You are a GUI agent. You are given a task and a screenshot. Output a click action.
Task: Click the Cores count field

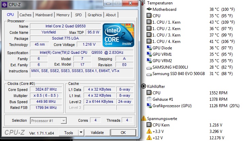click(95, 120)
